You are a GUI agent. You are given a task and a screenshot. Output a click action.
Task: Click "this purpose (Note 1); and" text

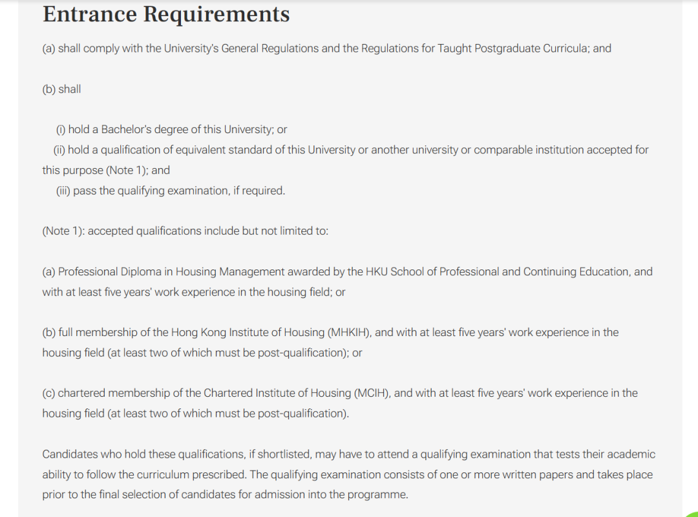106,170
